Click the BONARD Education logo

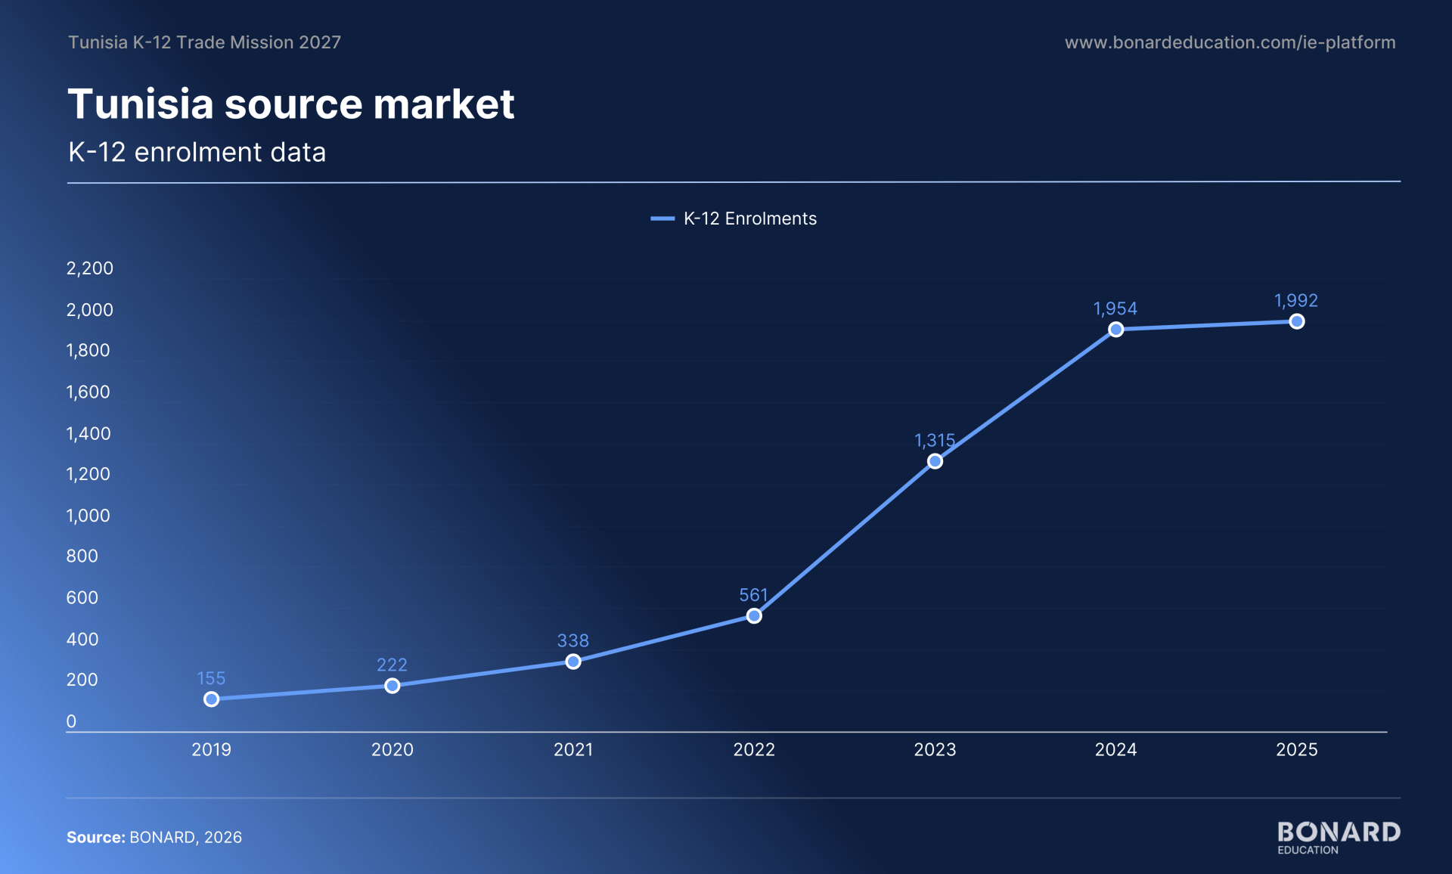click(1339, 838)
